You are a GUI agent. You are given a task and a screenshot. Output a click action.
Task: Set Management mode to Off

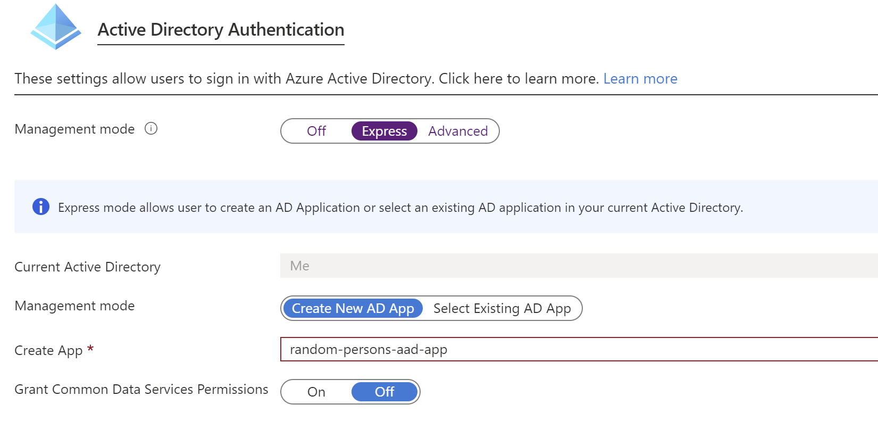coord(316,131)
